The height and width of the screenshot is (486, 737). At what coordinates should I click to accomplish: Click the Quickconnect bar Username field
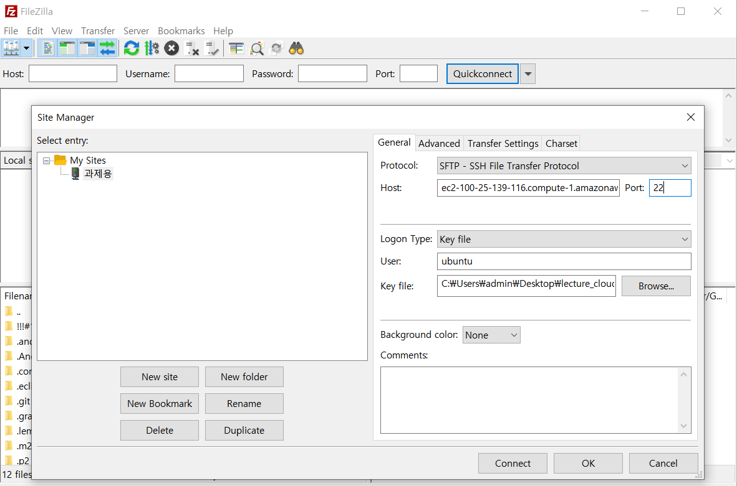209,73
